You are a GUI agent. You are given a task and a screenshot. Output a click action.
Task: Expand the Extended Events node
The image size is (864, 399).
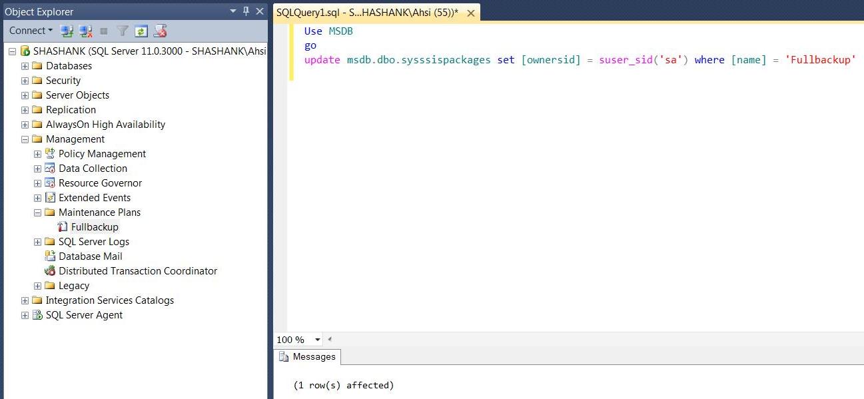click(37, 198)
